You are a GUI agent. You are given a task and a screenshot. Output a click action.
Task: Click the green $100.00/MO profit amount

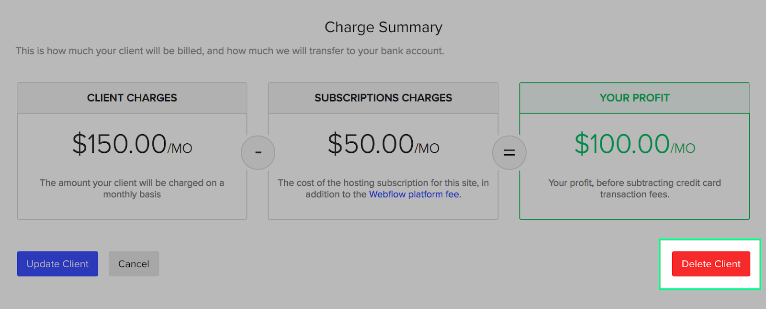coord(634,144)
